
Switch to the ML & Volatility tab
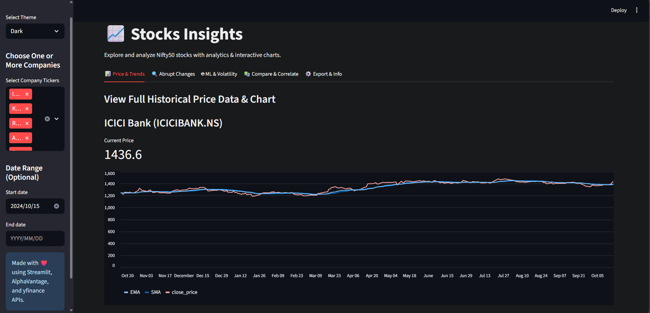click(219, 74)
